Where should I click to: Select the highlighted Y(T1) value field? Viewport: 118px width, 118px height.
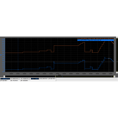35,79
